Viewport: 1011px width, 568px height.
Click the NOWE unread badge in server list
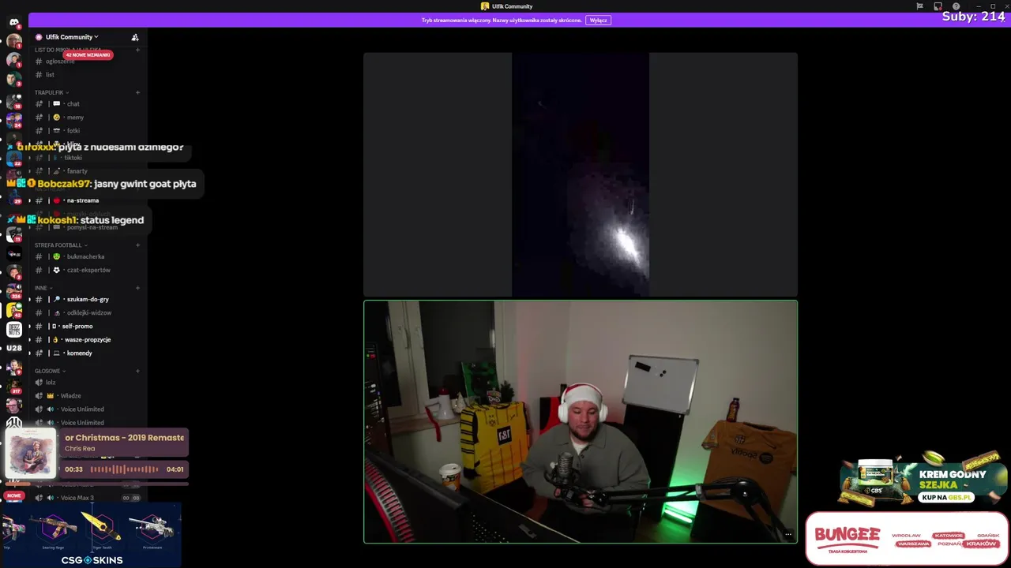(x=14, y=495)
